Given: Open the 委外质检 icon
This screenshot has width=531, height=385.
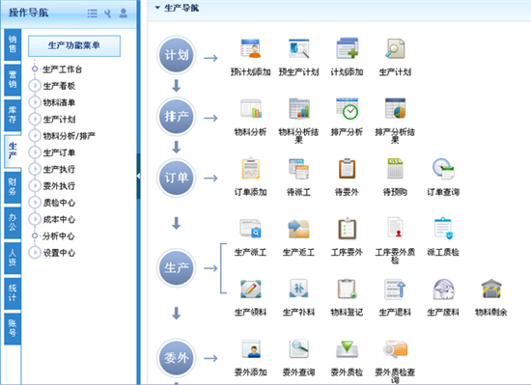Looking at the screenshot, I should (x=347, y=348).
